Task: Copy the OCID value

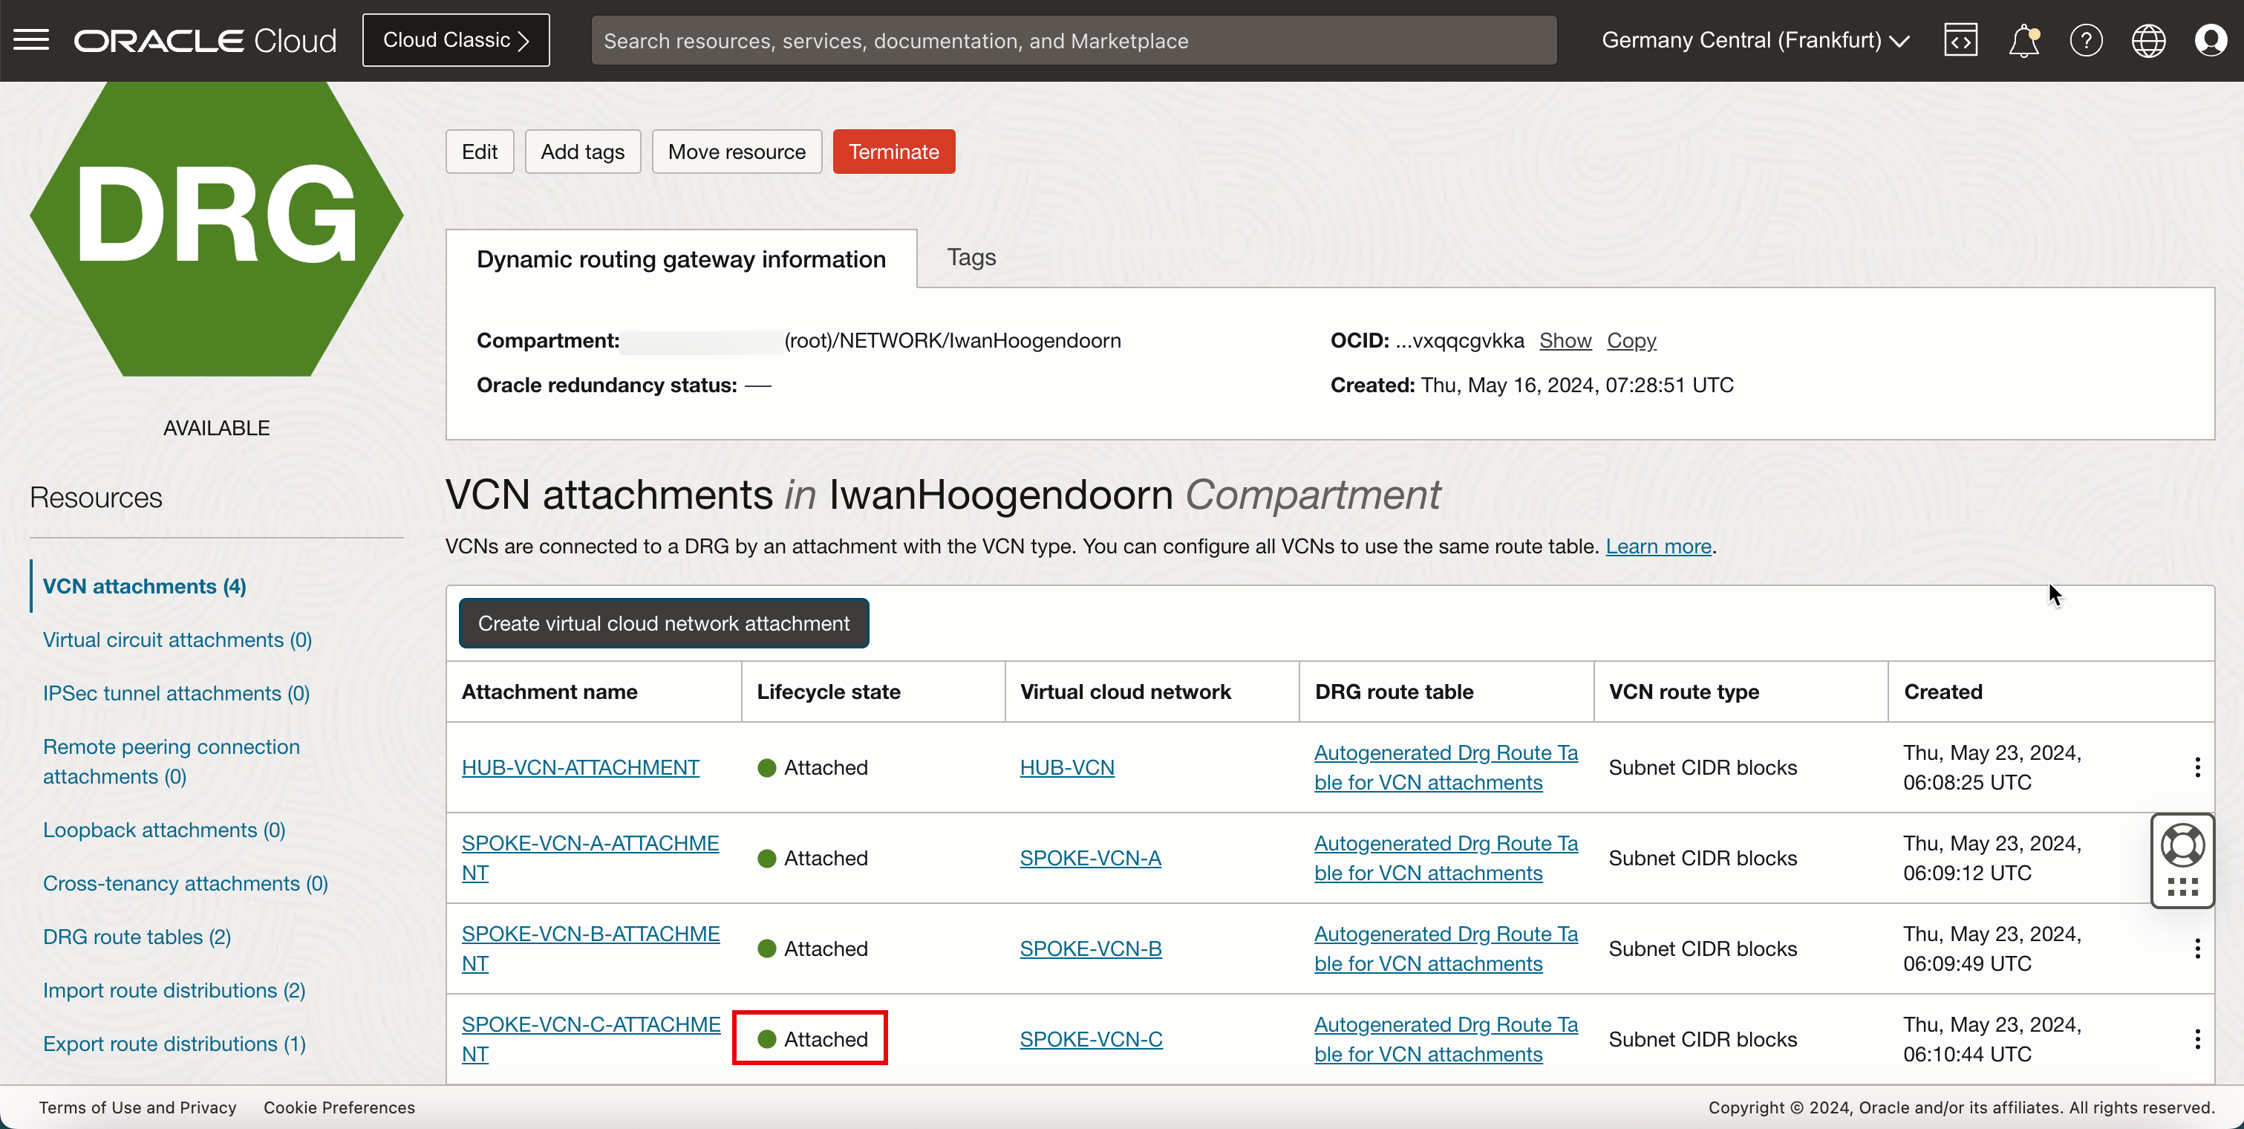Action: click(1631, 341)
